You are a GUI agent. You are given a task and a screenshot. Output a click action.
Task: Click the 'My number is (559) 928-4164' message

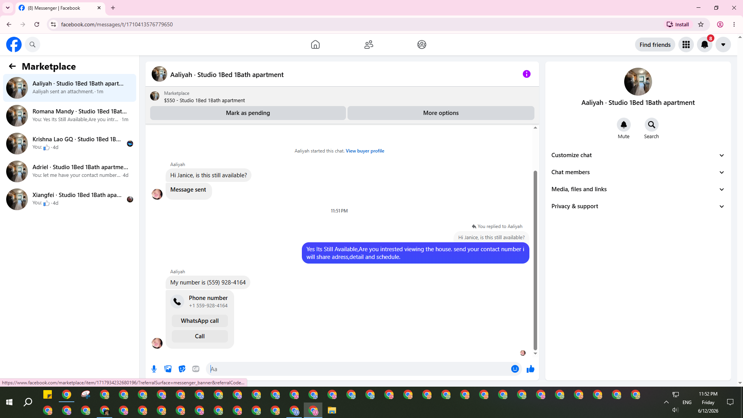(208, 283)
